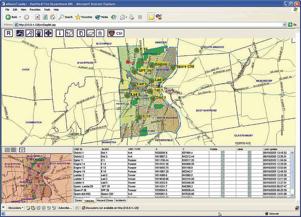Click the full extent arrows tool
The width and height of the screenshot is (301, 217).
coord(48,33)
